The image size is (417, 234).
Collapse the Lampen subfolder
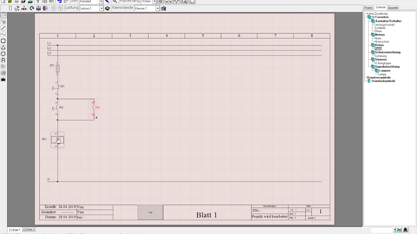click(377, 71)
